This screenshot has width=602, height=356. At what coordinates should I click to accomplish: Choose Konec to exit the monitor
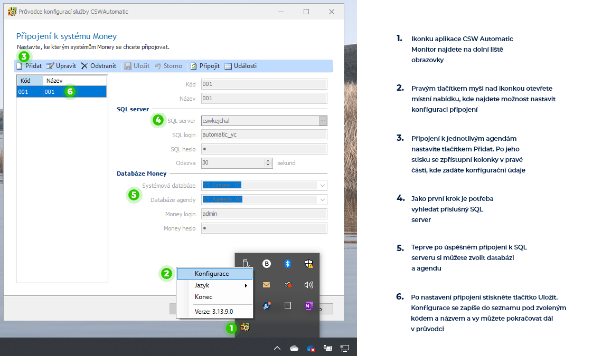(214, 297)
